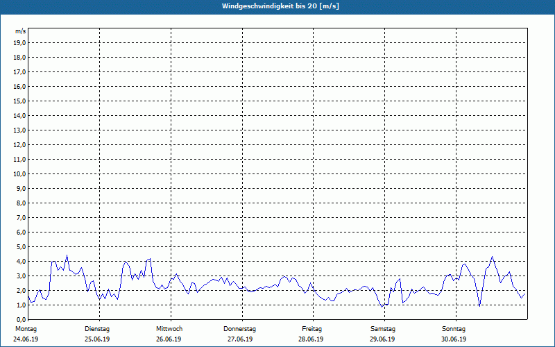The width and height of the screenshot is (555, 347).
Task: Click the 1,0 y-axis label
Action: click(x=21, y=305)
